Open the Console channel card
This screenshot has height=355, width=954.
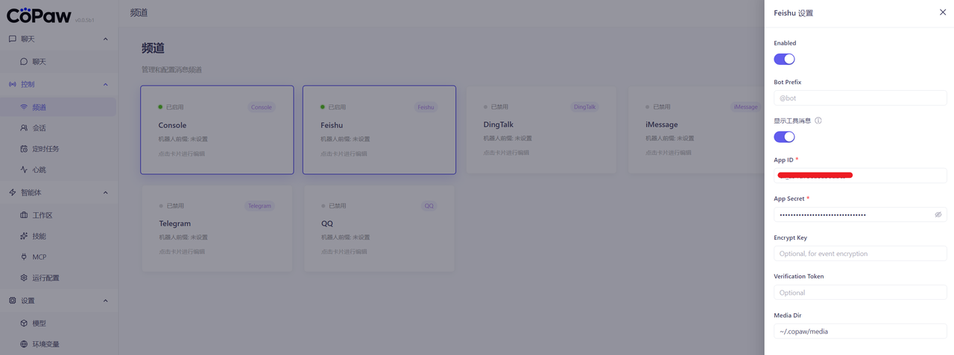click(x=217, y=130)
